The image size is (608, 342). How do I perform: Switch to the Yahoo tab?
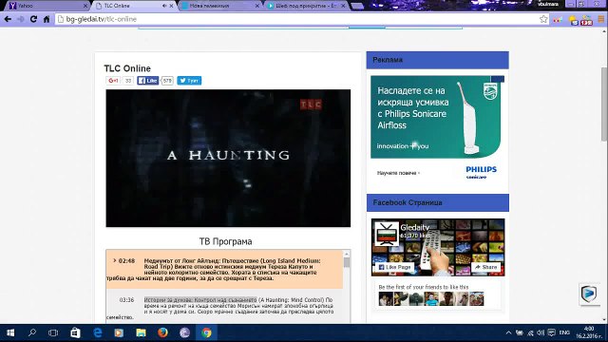[x=47, y=6]
